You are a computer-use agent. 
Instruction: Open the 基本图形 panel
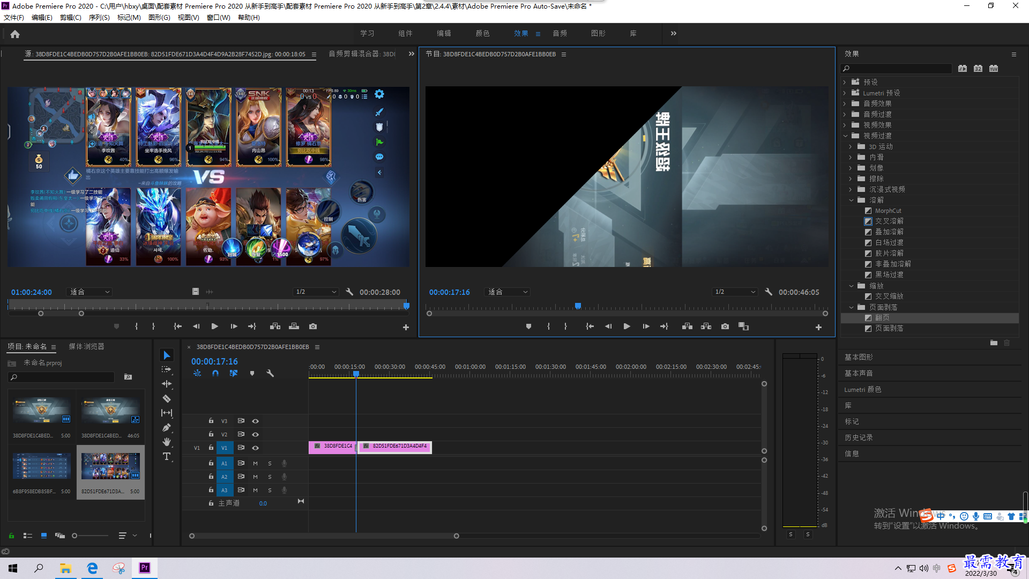pyautogui.click(x=859, y=357)
